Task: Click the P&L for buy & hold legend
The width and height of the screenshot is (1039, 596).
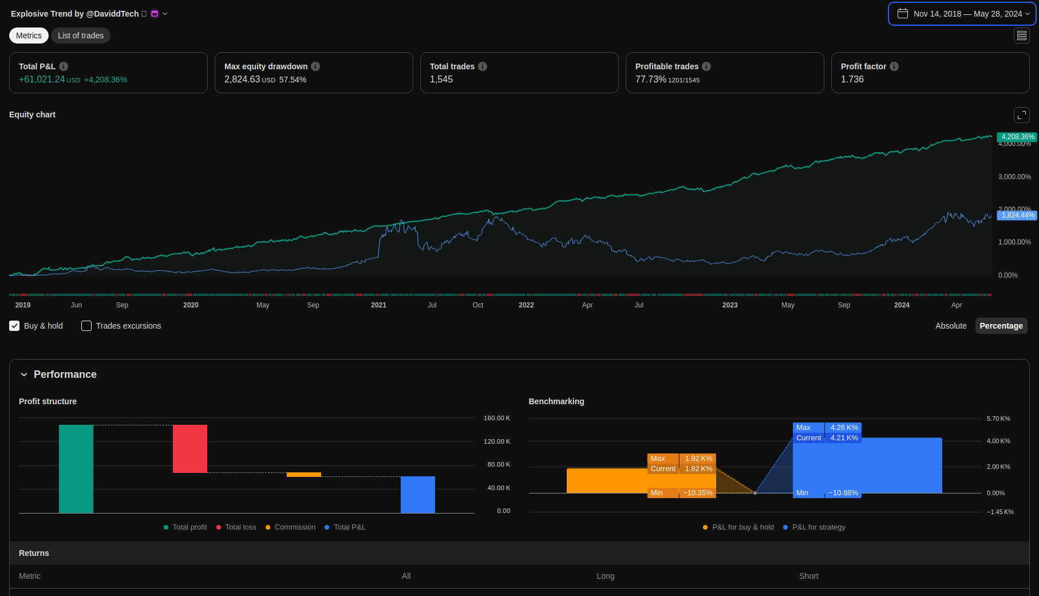Action: [x=738, y=527]
